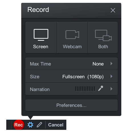Image resolution: width=125 pixels, height=131 pixels.
Task: Open Preferences...
Action: [x=71, y=105]
